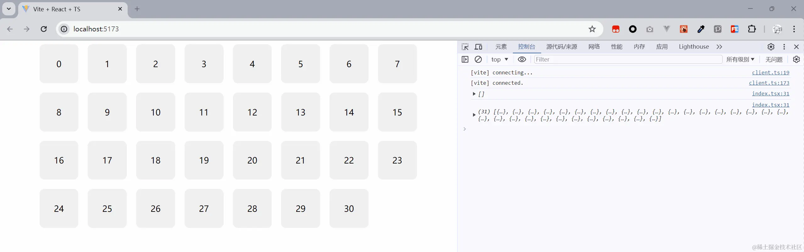Expand the (31) array log entry

coord(474,115)
